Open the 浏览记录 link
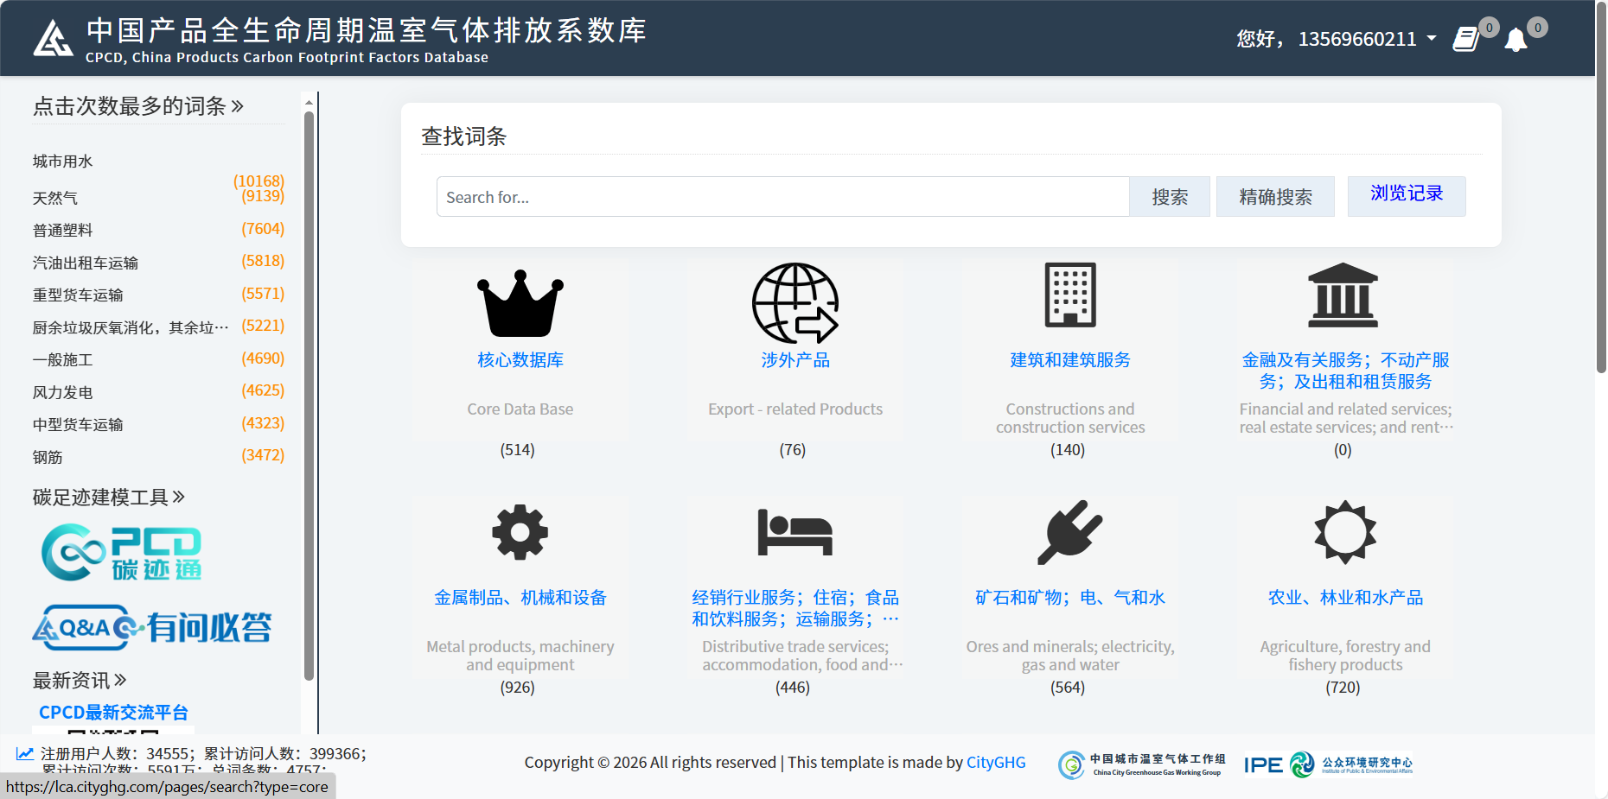 (1406, 194)
